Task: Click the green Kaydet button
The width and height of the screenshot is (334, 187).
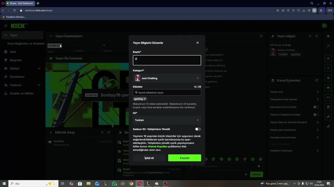Action: coord(184,158)
